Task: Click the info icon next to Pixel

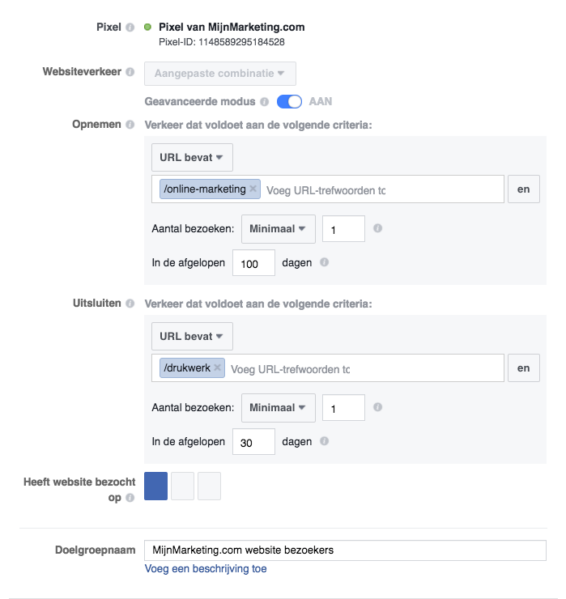Action: 130,28
